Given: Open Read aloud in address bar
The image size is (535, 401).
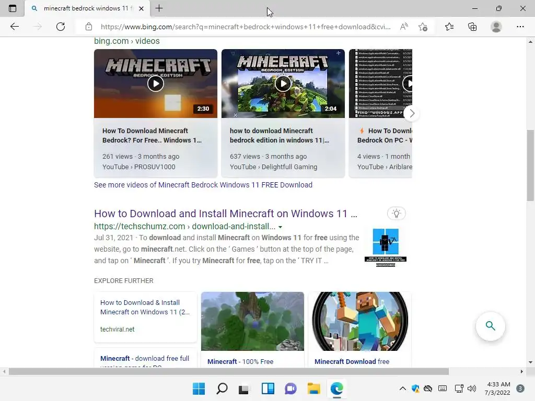Looking at the screenshot, I should tap(404, 27).
